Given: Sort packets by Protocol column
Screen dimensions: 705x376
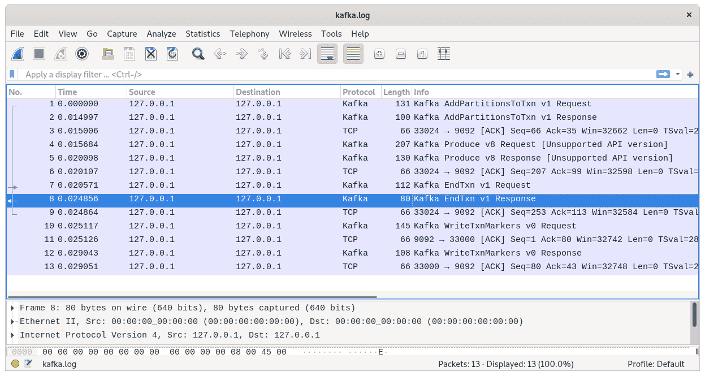Looking at the screenshot, I should point(361,92).
